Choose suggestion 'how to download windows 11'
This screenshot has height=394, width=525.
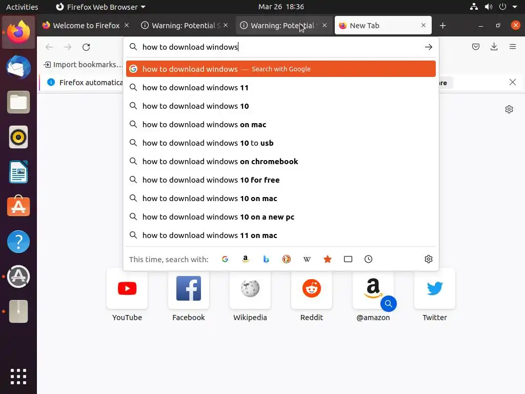click(x=281, y=87)
